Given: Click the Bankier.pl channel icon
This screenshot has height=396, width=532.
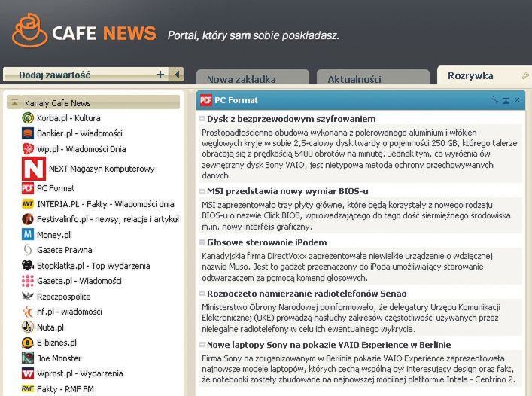Looking at the screenshot, I should [x=28, y=133].
